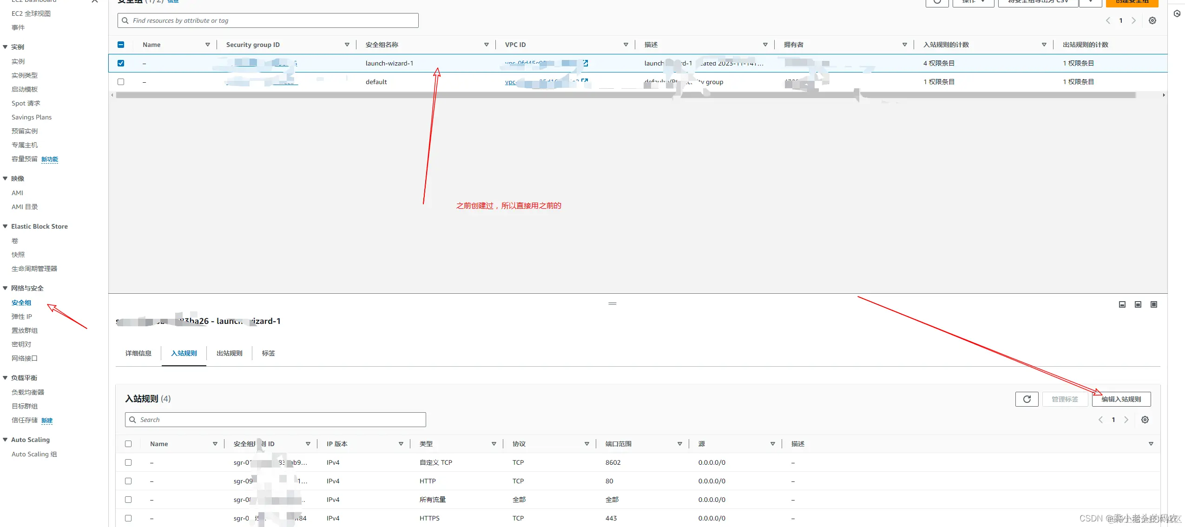This screenshot has height=527, width=1185.
Task: Set split panel to middle layout size
Action: tap(1138, 304)
